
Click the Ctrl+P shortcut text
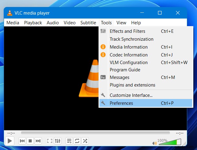167,103
